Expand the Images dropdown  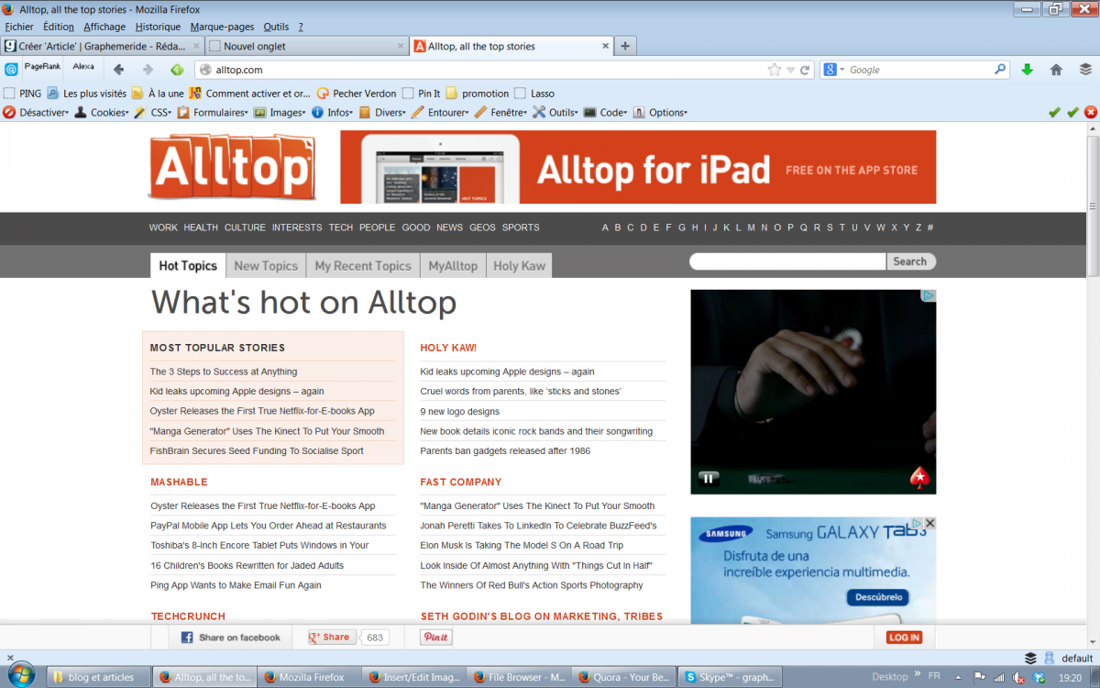pyautogui.click(x=280, y=112)
